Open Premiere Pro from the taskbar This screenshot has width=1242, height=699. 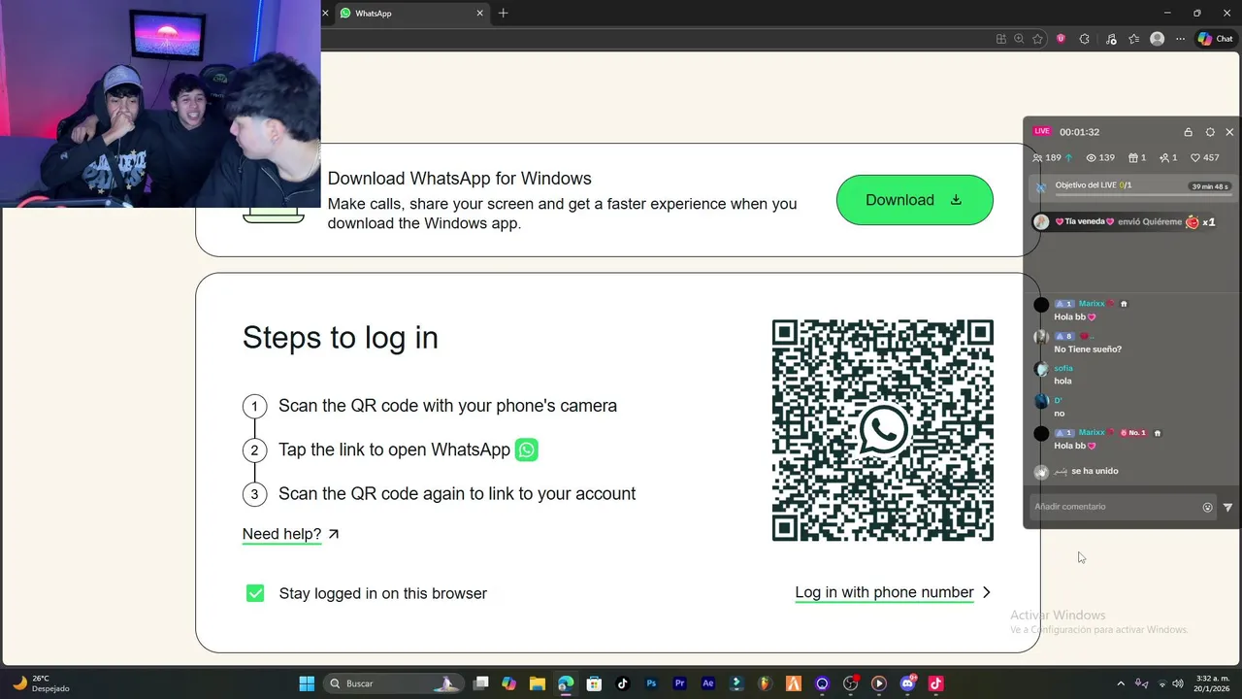click(679, 683)
